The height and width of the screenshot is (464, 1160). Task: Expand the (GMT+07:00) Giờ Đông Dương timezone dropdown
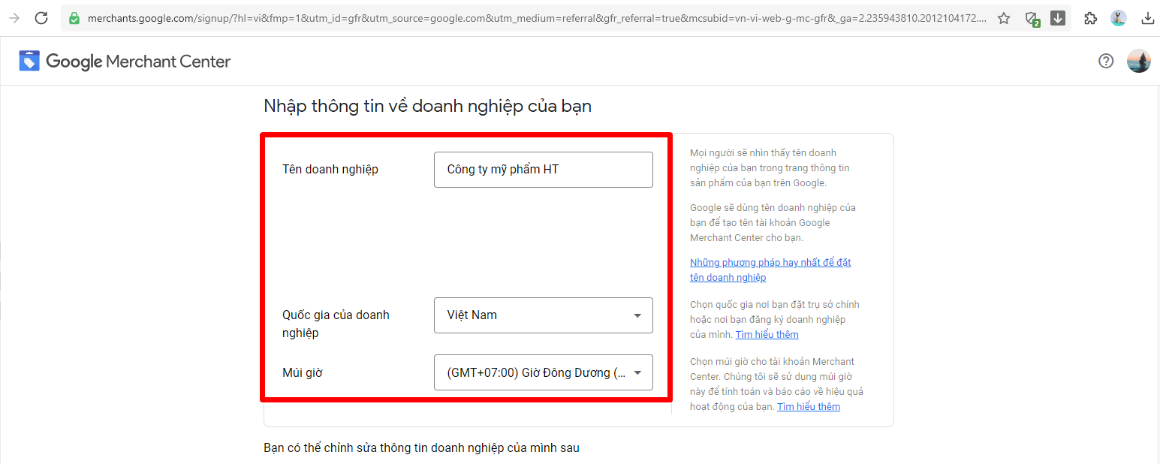[543, 372]
